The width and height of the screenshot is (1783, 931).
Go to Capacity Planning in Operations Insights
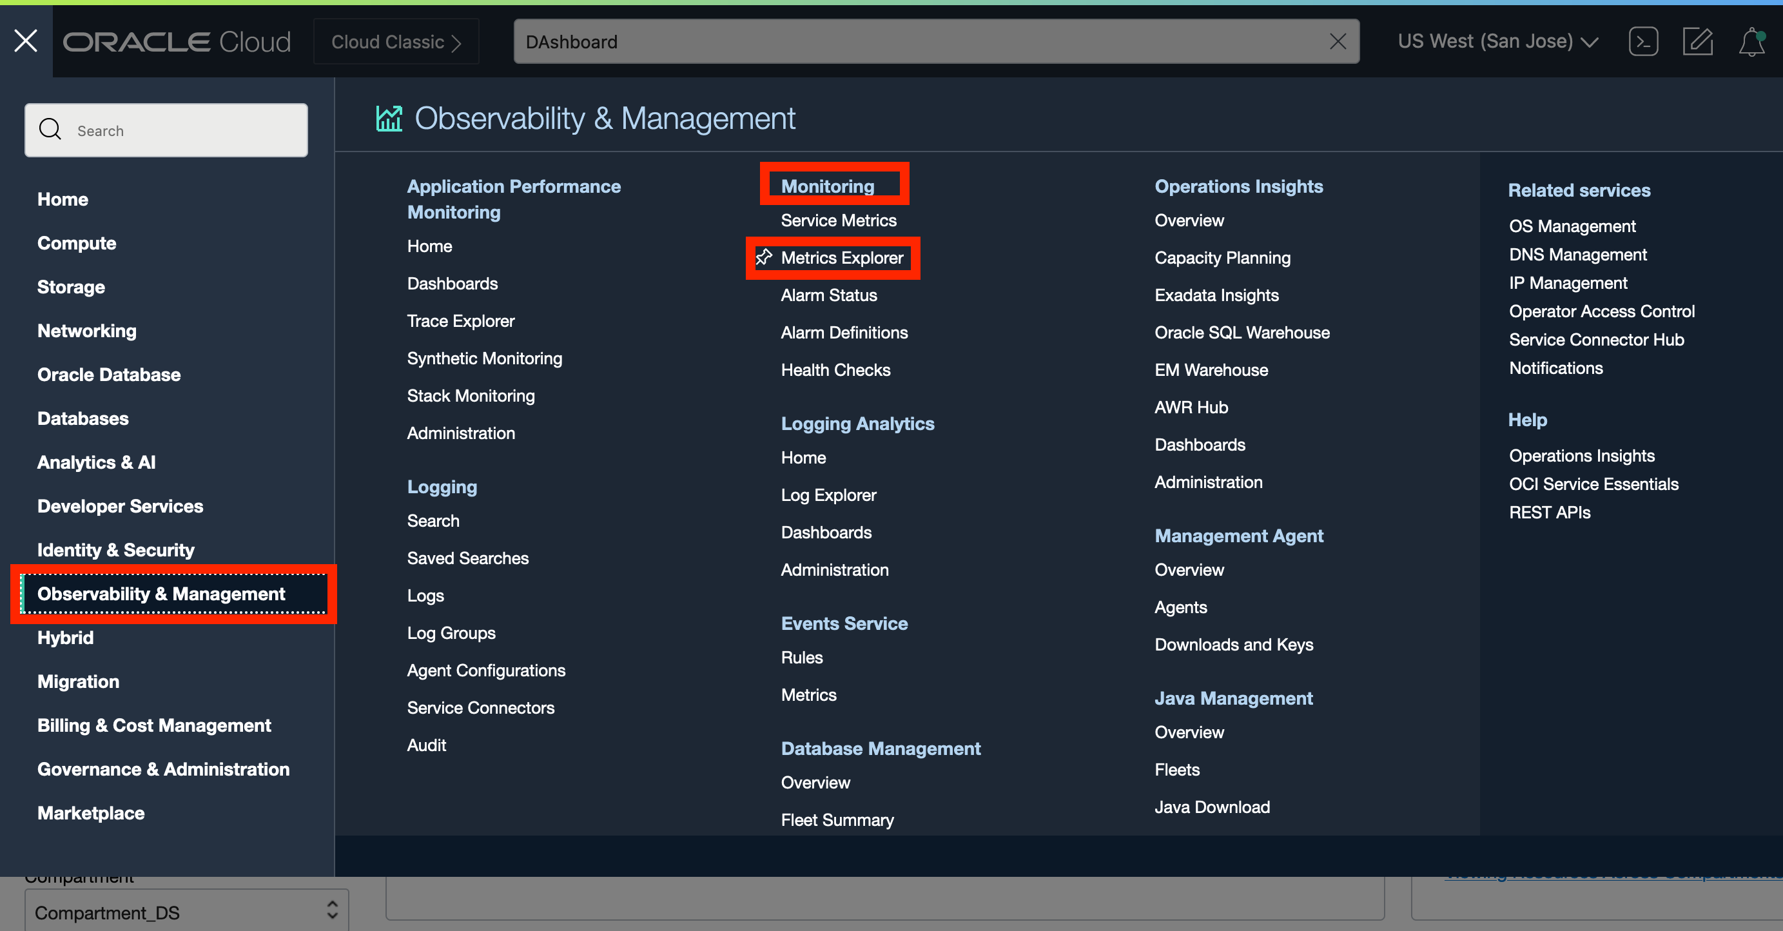tap(1222, 257)
